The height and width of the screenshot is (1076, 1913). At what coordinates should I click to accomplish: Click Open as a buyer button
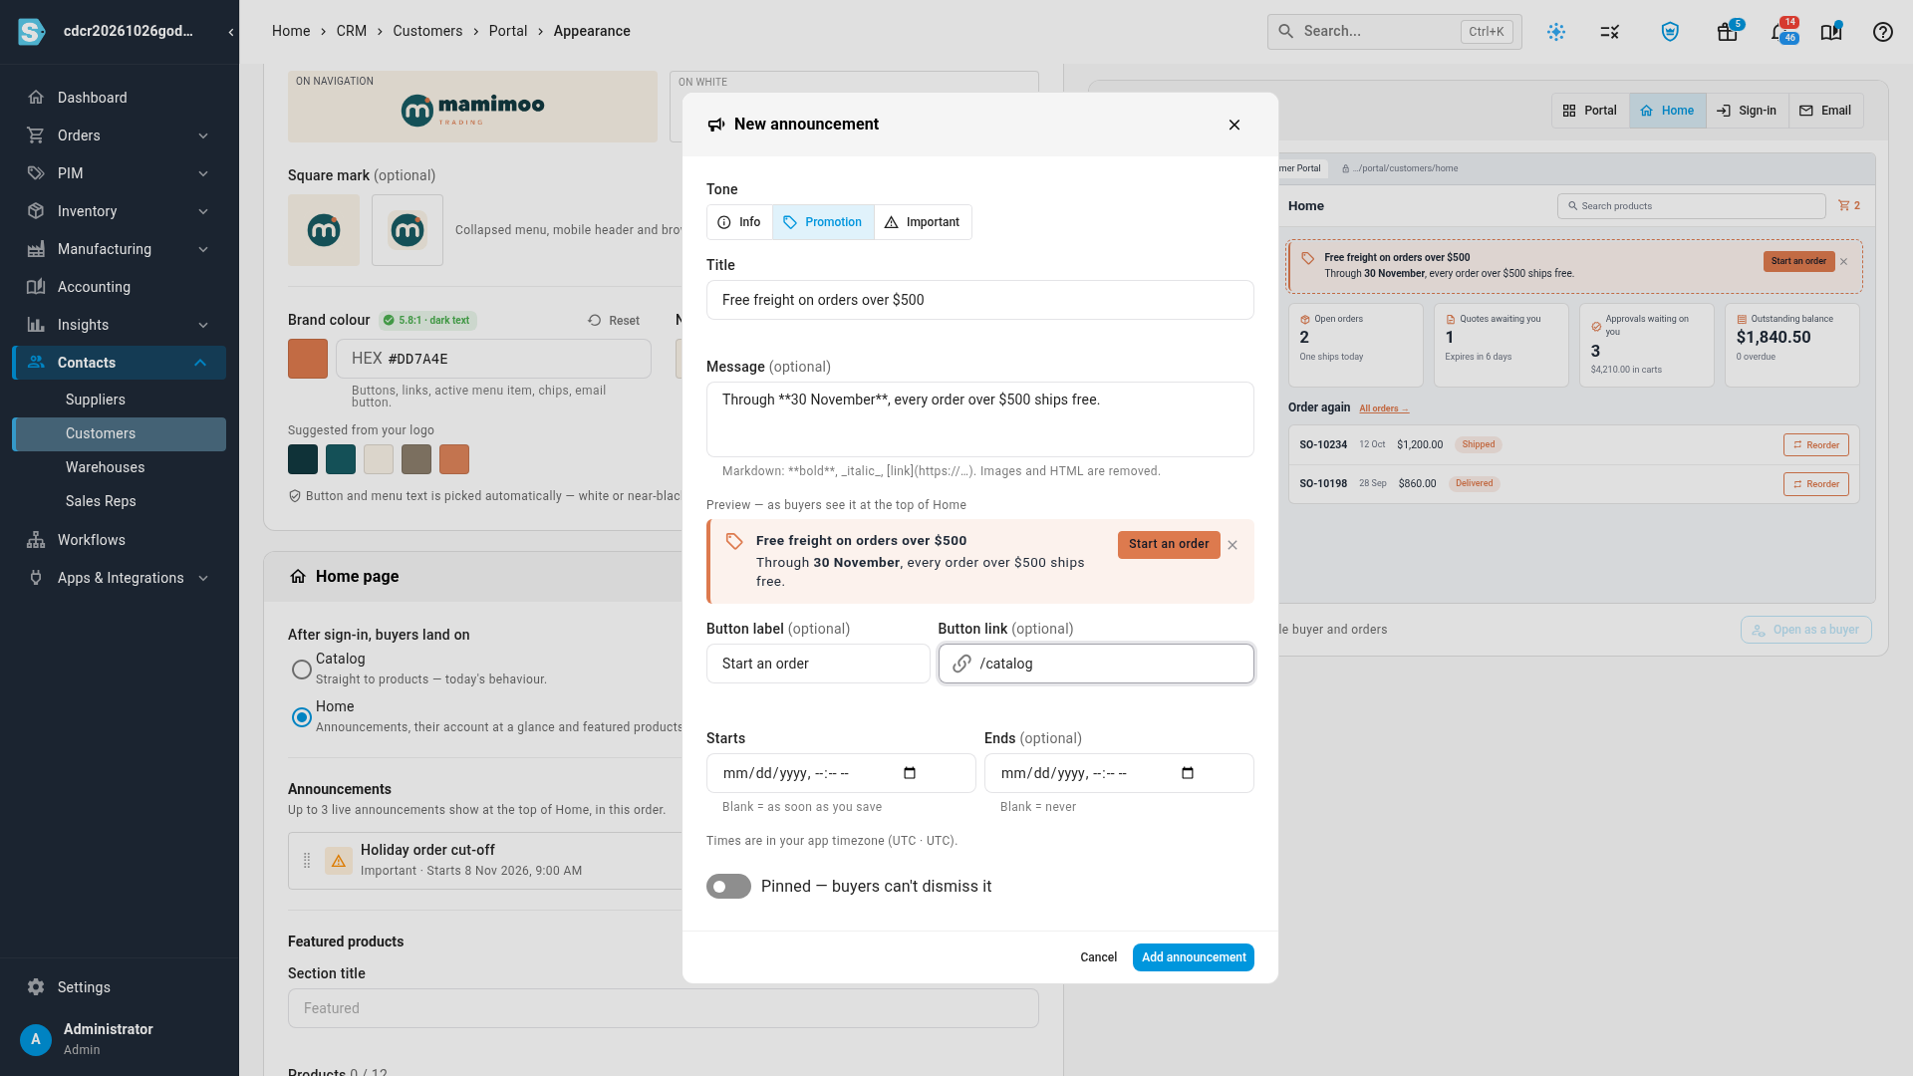[x=1806, y=630]
